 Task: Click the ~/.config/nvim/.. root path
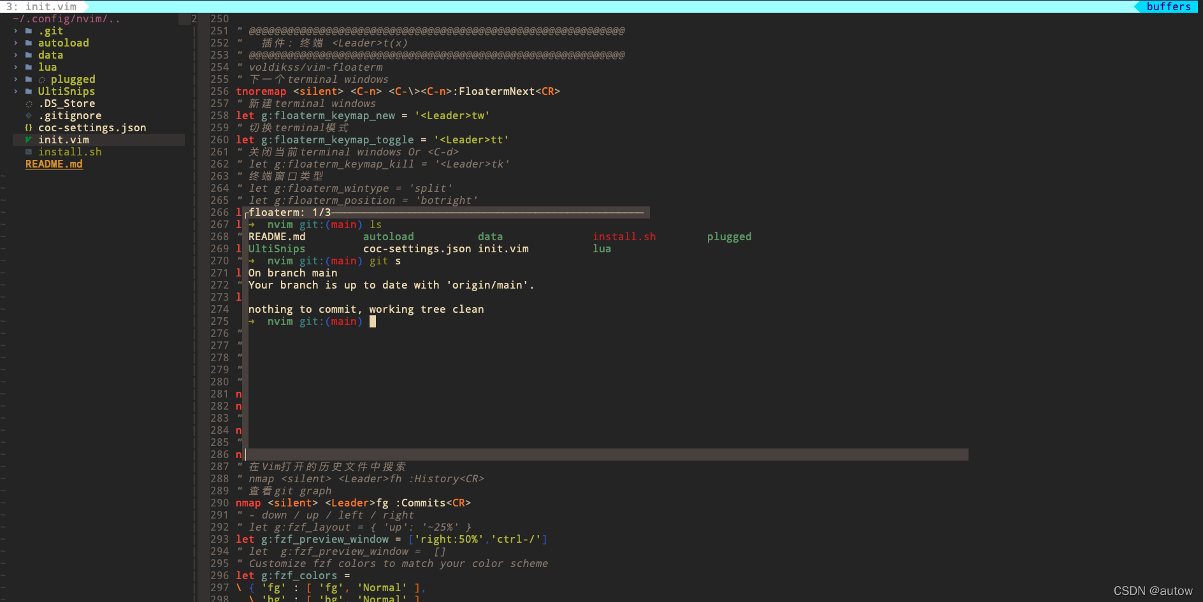click(67, 19)
